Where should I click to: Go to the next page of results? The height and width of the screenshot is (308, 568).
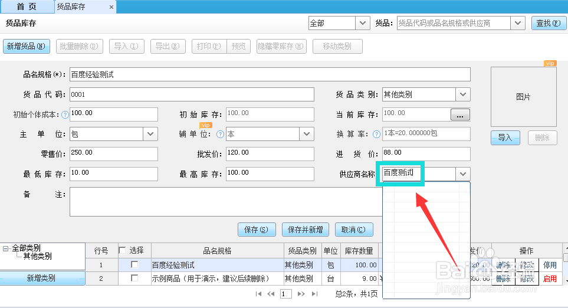301,294
